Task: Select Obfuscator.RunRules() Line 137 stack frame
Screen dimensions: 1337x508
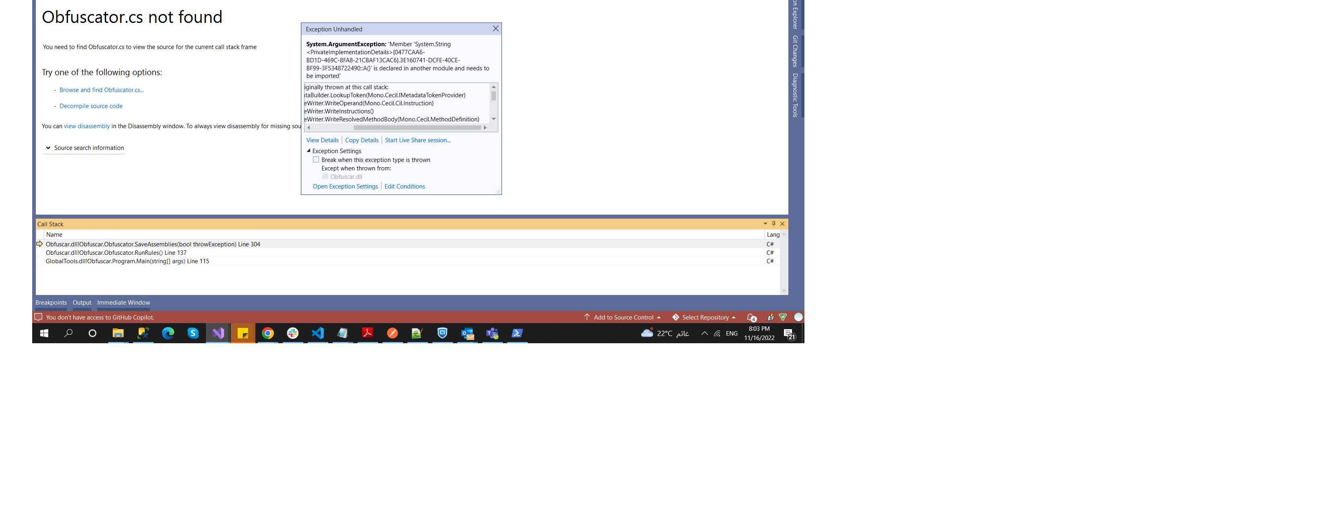Action: click(x=116, y=253)
